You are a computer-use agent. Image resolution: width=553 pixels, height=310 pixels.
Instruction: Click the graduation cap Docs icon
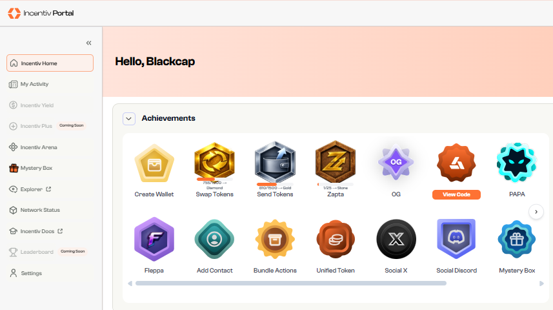(13, 231)
